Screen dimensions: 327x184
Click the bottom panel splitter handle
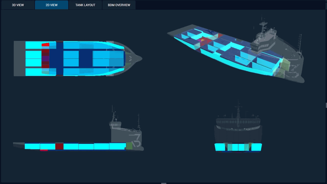pos(164,183)
